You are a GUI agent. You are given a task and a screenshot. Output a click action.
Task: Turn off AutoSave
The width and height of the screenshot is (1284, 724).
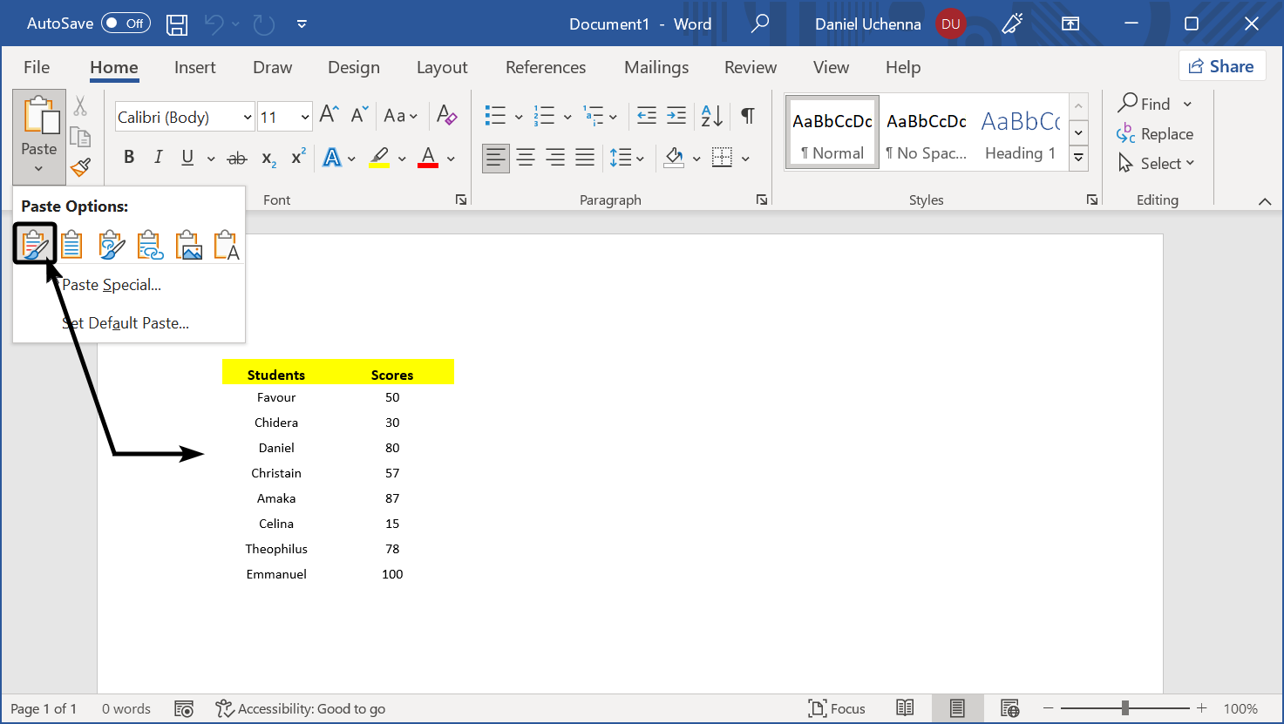(125, 23)
